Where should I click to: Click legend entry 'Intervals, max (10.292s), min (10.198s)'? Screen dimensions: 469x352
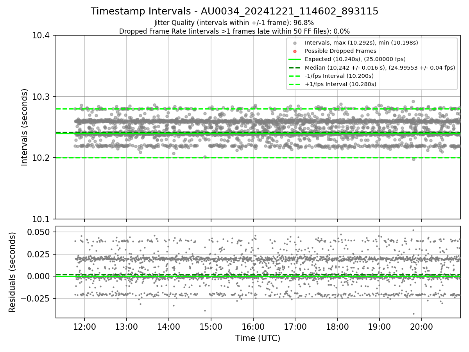point(362,43)
